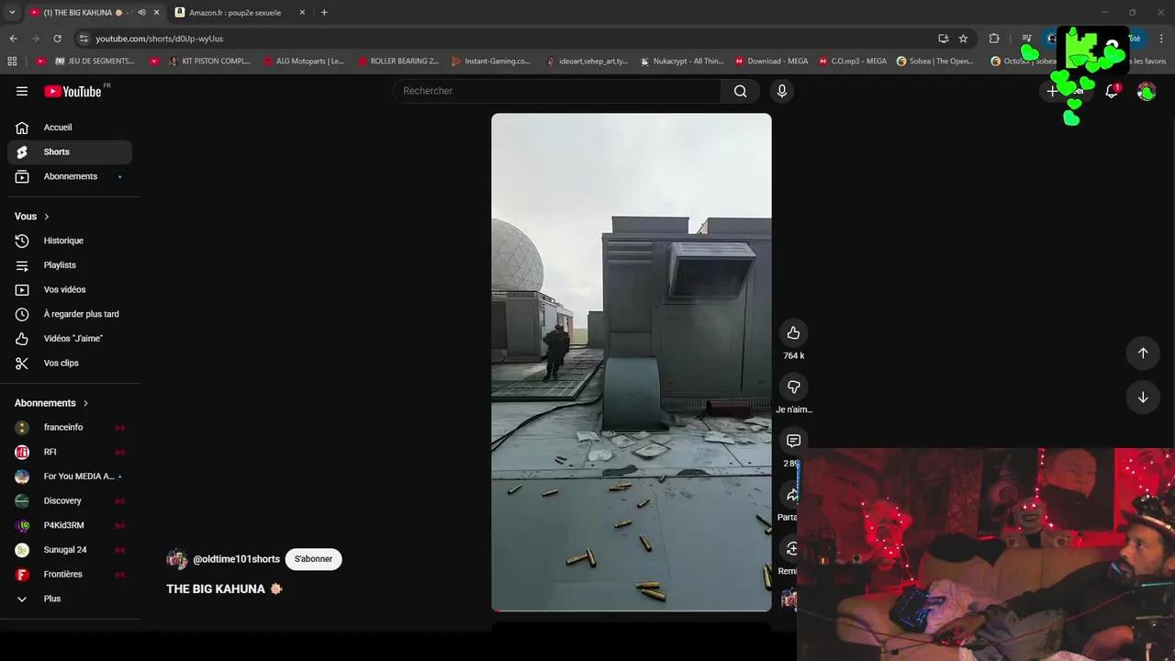1175x661 pixels.
Task: Open ROLLER BEARING bookmark
Action: [x=398, y=62]
